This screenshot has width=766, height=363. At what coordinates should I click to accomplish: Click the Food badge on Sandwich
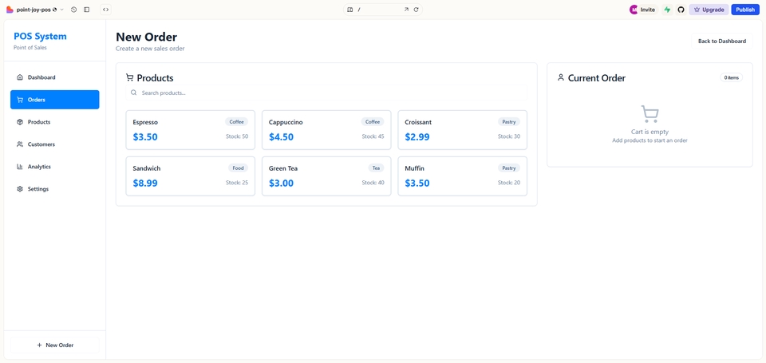(238, 168)
